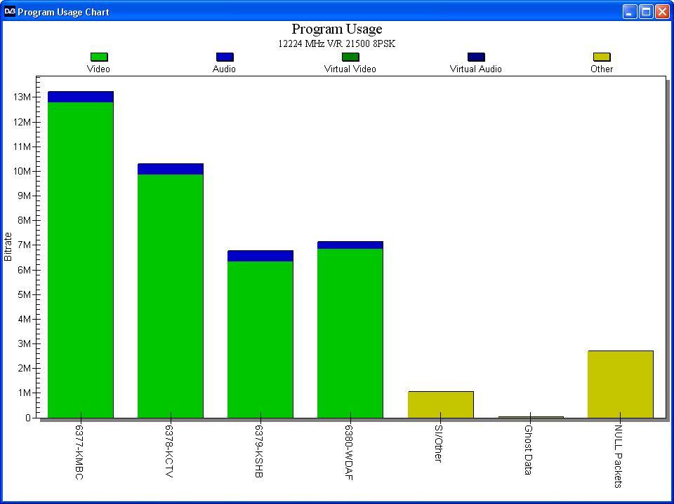
Task: Click the Virtual Audio legend swatch
Action: pyautogui.click(x=476, y=57)
